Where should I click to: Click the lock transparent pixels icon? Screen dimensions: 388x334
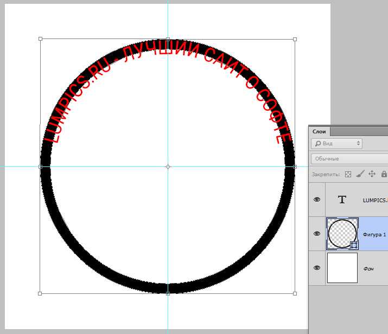348,174
